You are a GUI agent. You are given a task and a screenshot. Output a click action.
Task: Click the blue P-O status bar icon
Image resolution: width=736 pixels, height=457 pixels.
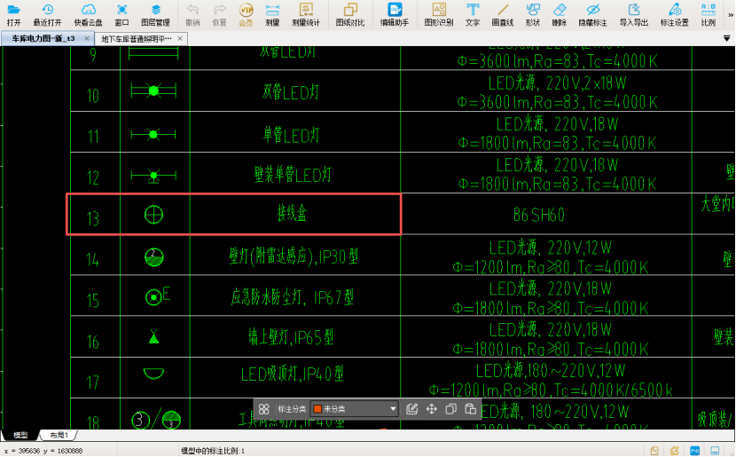(694, 451)
